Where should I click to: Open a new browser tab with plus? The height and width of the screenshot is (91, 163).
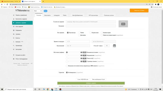(43, 2)
